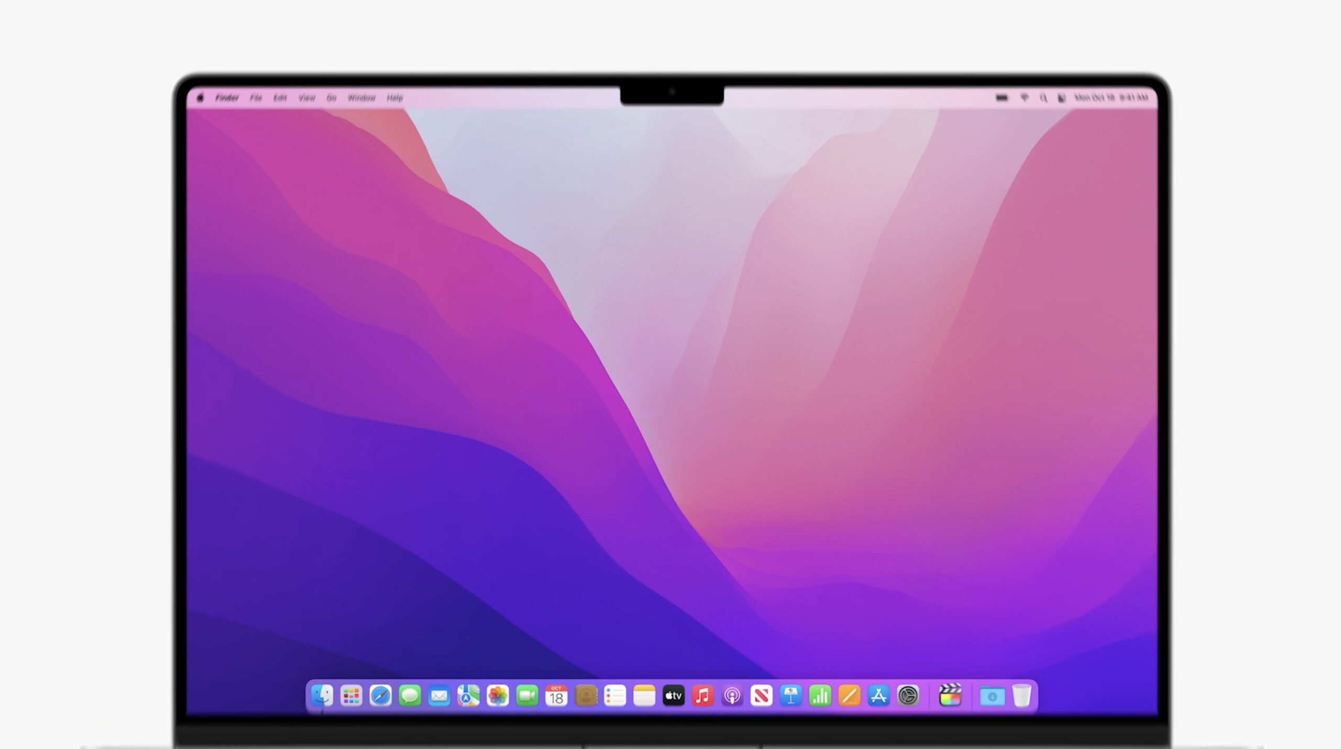Open Launchpad from the Dock

click(x=351, y=696)
